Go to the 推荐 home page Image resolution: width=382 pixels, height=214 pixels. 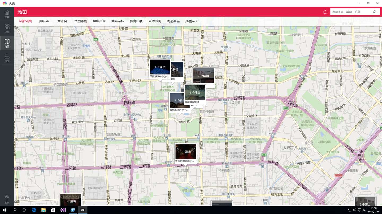[7, 14]
